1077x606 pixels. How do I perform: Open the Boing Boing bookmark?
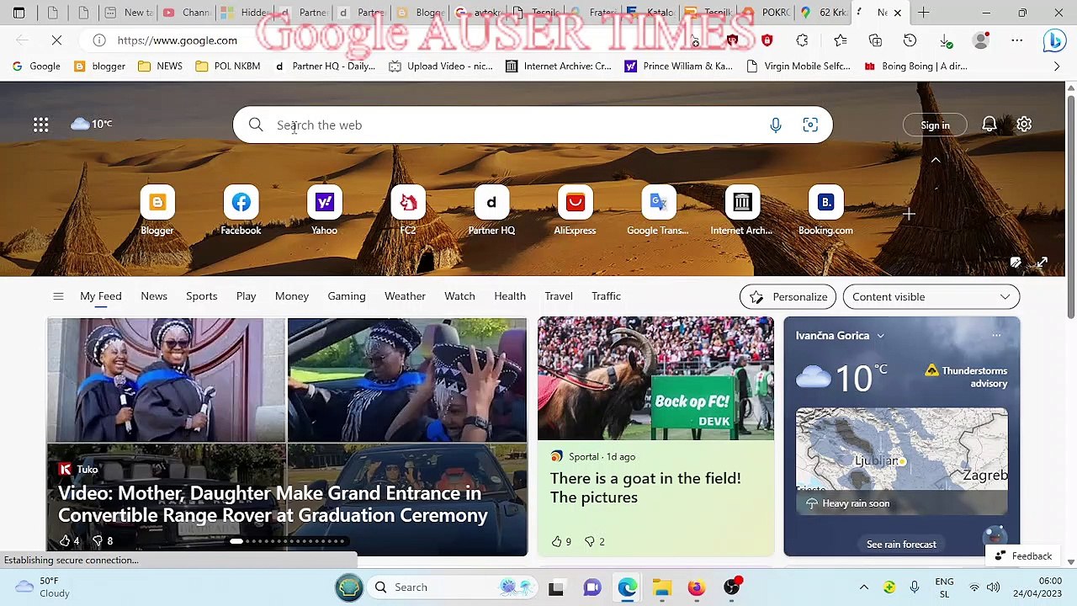[915, 66]
